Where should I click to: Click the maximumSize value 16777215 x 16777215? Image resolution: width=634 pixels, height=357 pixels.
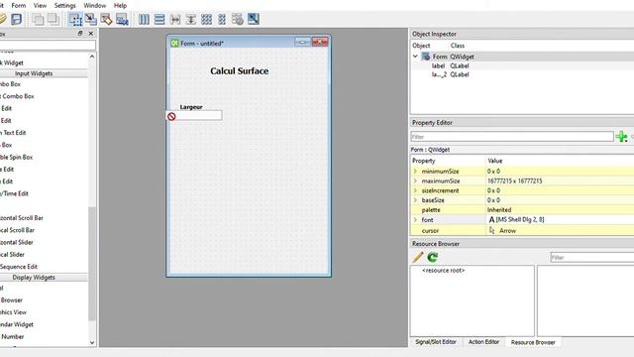(x=514, y=180)
